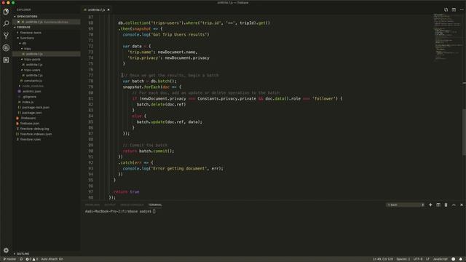Close onWrite.f.js in Open Editors list

pyautogui.click(x=18, y=22)
